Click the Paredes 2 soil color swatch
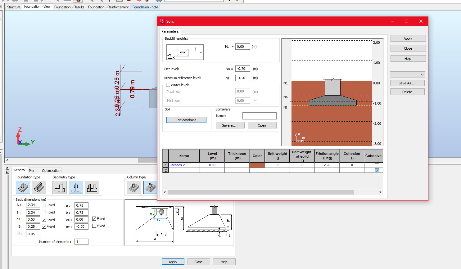 pos(257,165)
